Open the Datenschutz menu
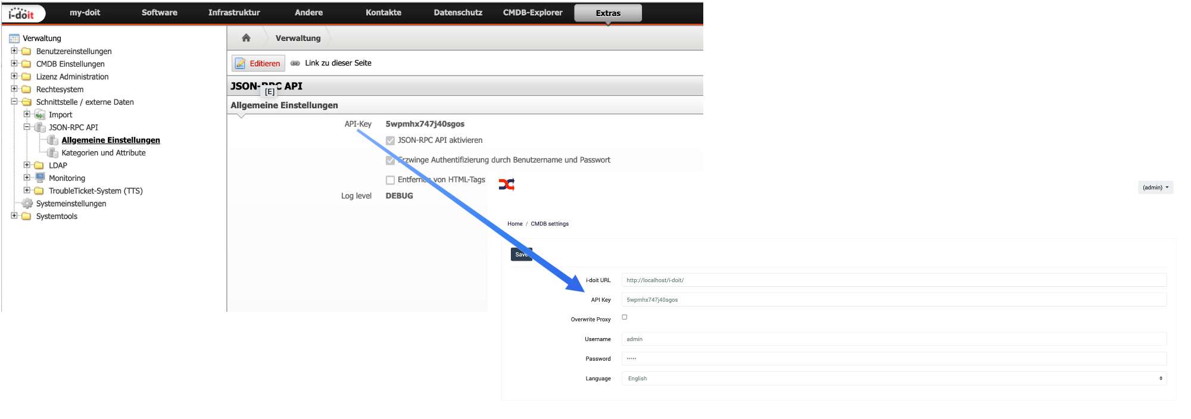This screenshot has height=419, width=1191. (458, 12)
